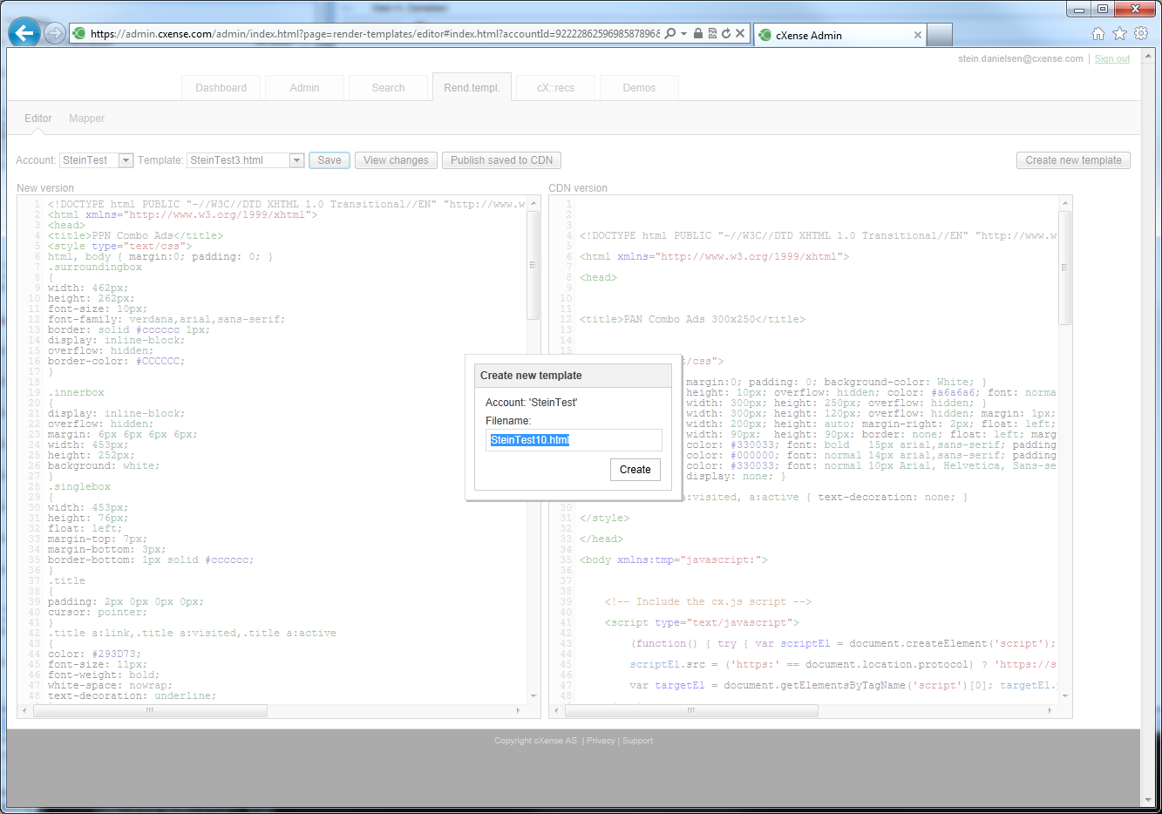Toggle the compatibility view icon
Viewport: 1162px width, 814px height.
click(x=712, y=34)
